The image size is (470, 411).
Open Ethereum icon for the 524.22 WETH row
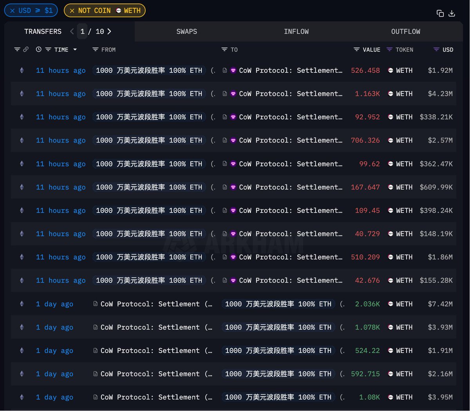pos(22,350)
